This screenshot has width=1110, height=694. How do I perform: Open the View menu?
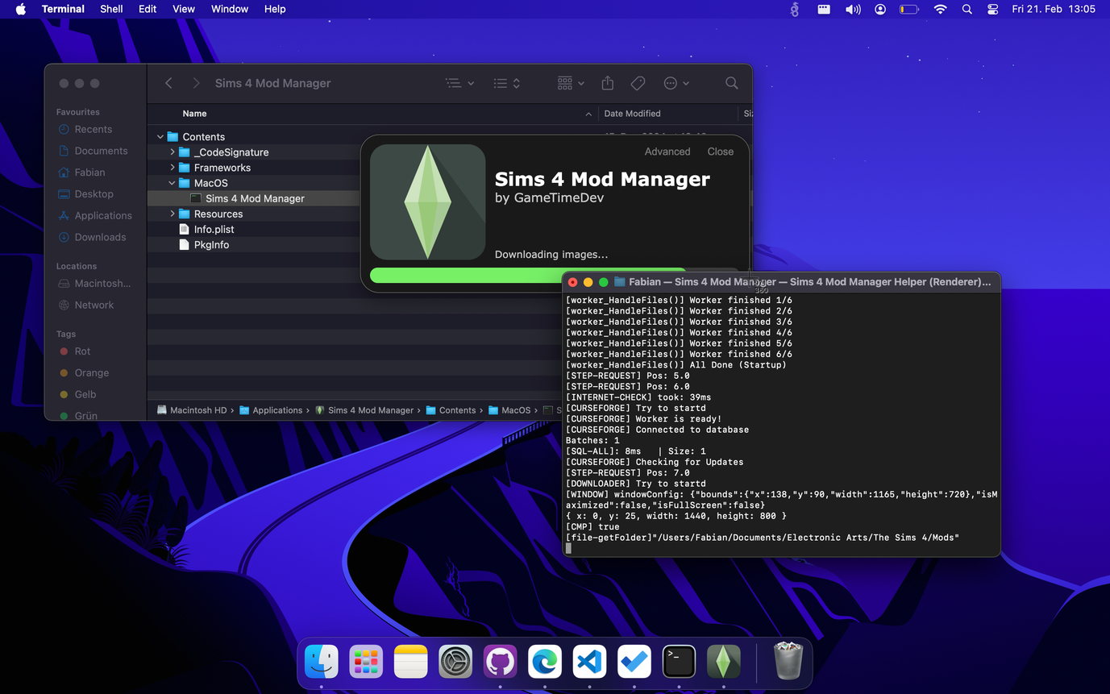click(184, 9)
